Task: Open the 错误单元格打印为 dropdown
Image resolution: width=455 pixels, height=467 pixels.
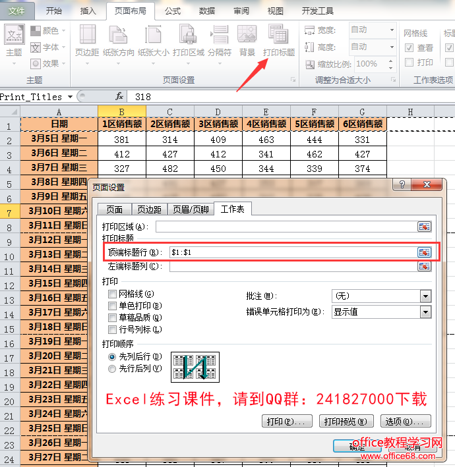Action: (x=425, y=312)
